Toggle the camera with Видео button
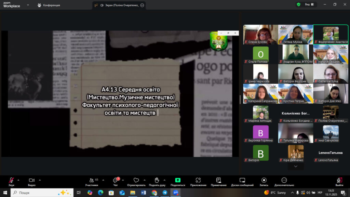Image resolution: width=350 pixels, height=197 pixels. [31, 180]
